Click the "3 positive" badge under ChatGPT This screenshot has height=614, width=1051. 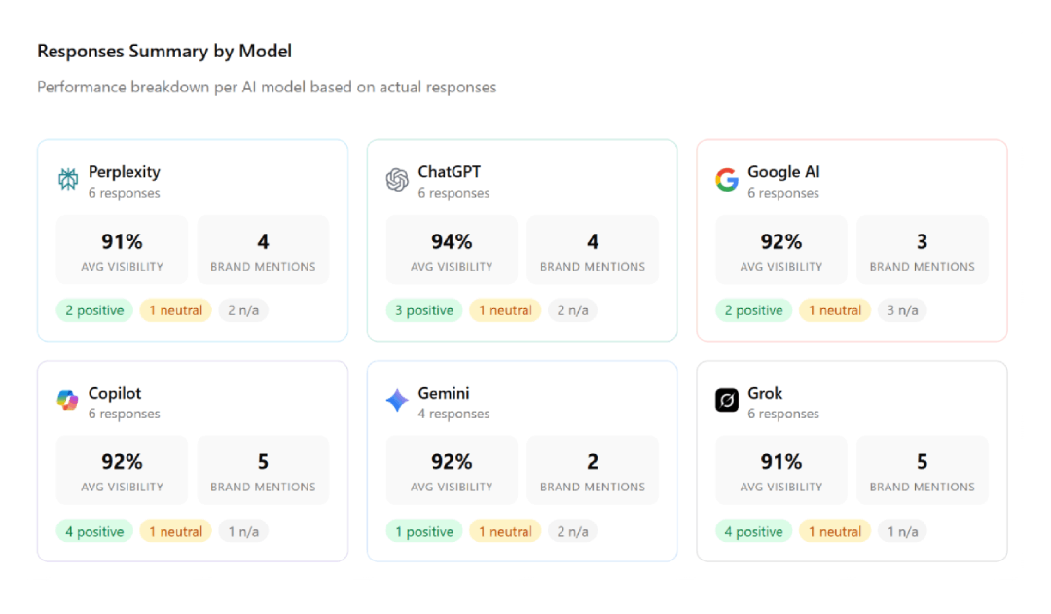click(423, 309)
